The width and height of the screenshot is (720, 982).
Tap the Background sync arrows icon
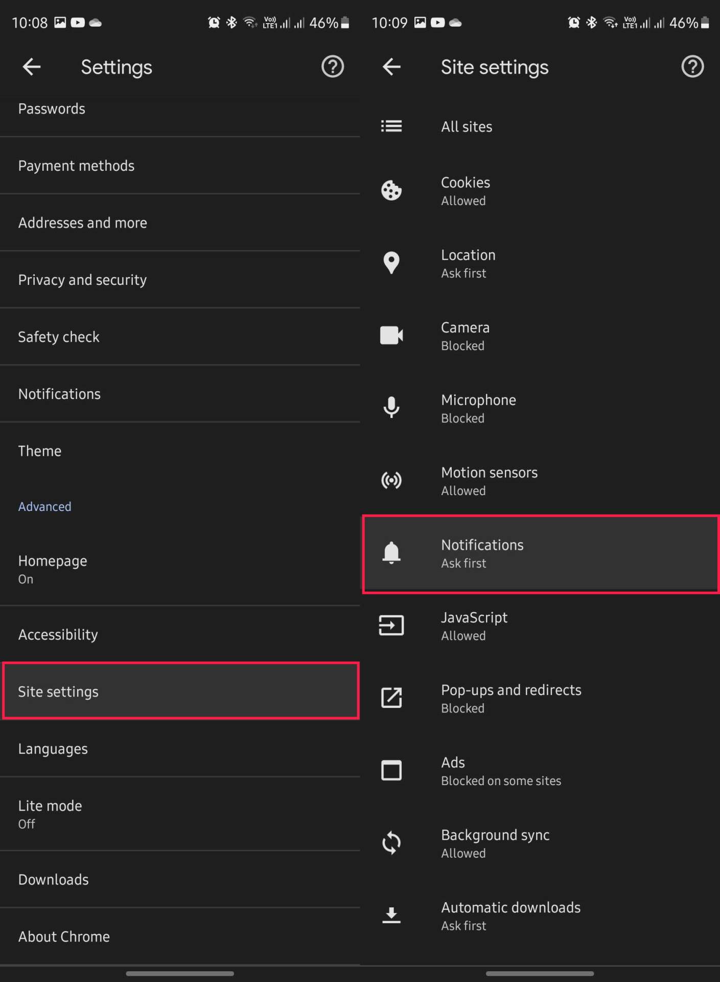[x=391, y=843]
